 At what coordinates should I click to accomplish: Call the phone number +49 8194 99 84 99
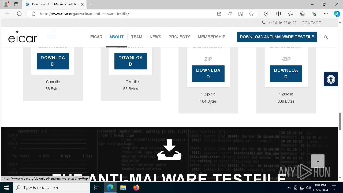[282, 23]
